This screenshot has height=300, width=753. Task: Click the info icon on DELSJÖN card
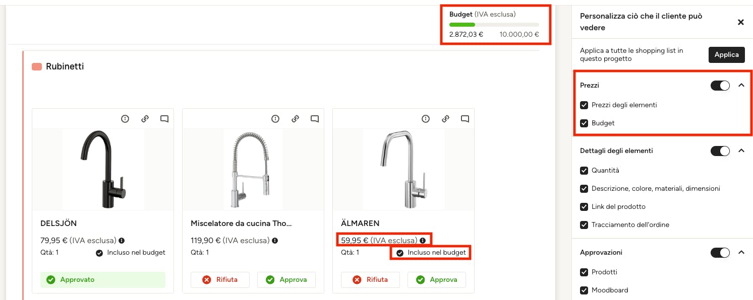(125, 119)
